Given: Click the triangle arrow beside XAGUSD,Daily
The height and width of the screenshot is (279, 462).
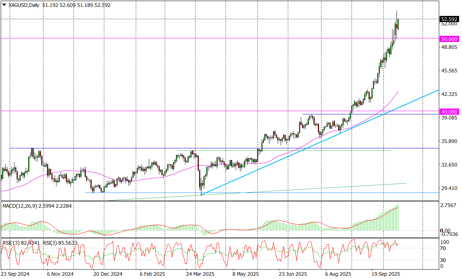Looking at the screenshot, I should click(4, 5).
